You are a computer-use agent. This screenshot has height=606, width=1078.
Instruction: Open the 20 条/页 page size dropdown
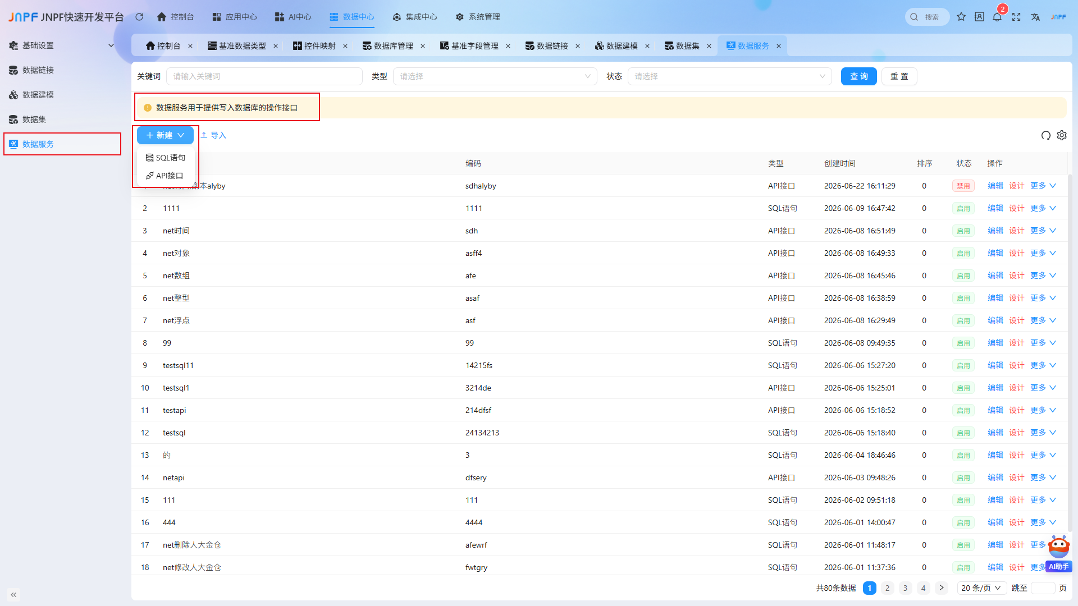[981, 588]
